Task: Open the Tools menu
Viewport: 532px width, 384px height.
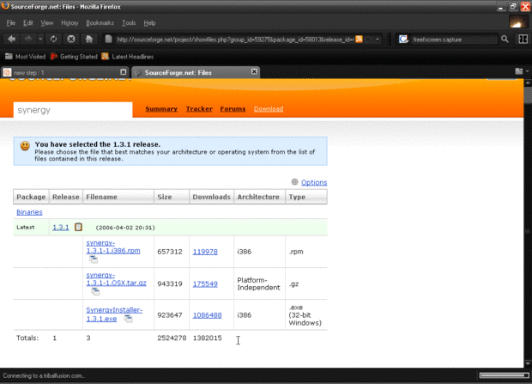Action: (x=129, y=23)
